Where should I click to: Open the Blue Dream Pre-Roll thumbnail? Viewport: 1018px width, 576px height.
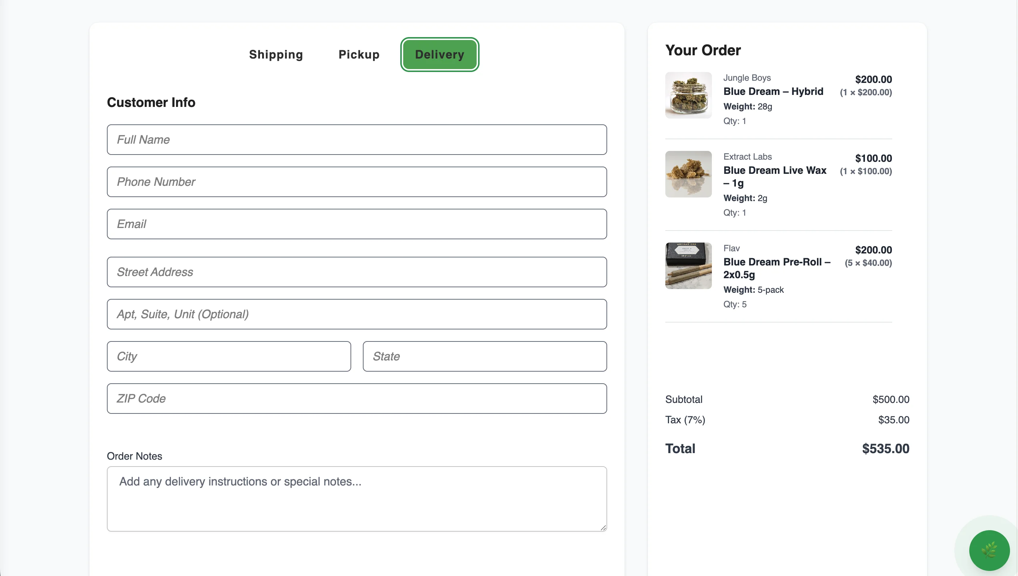688,266
